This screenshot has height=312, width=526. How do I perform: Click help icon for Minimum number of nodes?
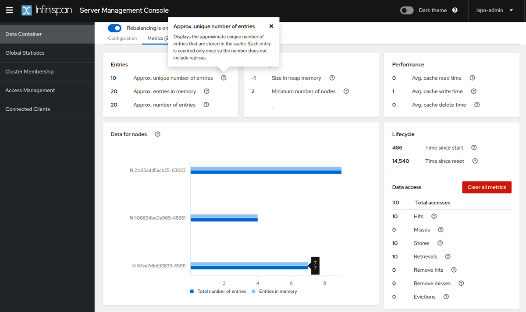tap(346, 91)
